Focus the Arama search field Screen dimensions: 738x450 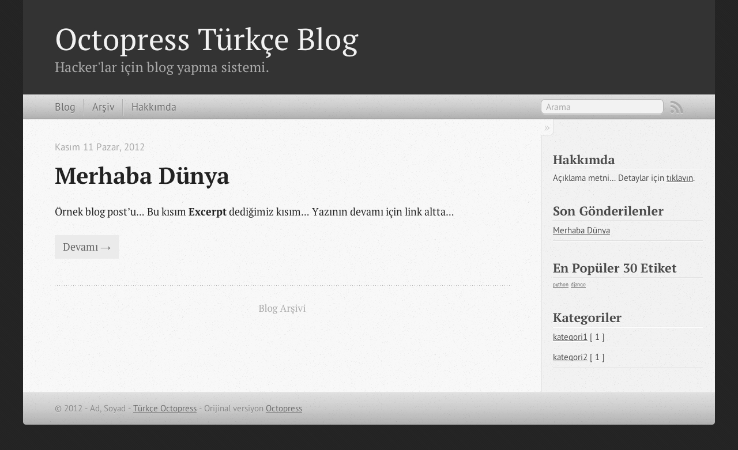pos(602,107)
